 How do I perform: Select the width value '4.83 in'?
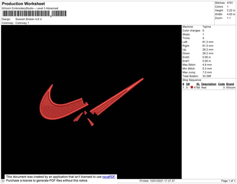coord(231,14)
